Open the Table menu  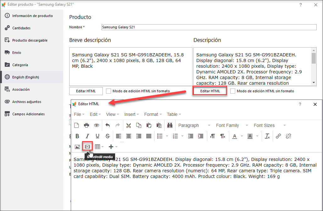(174, 114)
